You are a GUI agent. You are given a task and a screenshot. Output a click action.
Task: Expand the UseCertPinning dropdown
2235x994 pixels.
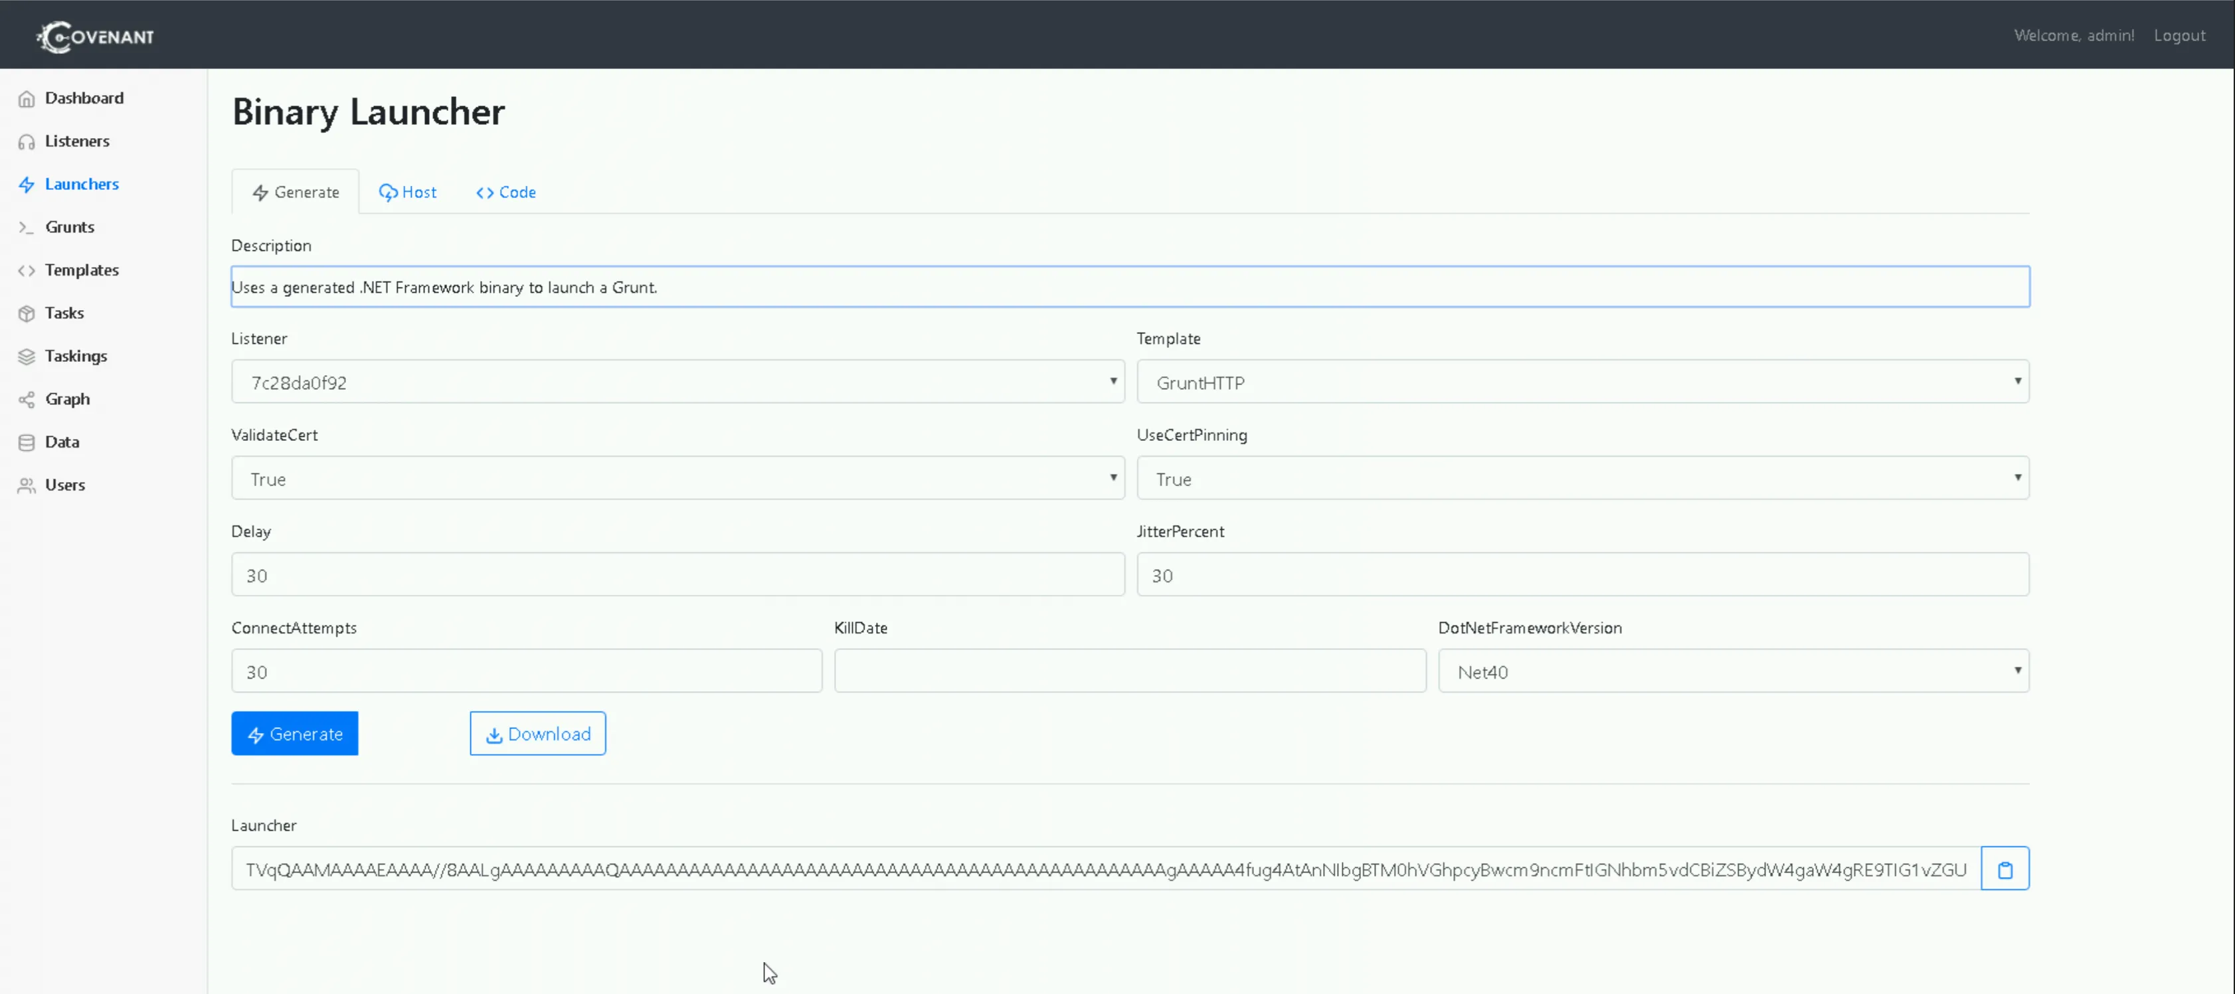pos(1583,478)
